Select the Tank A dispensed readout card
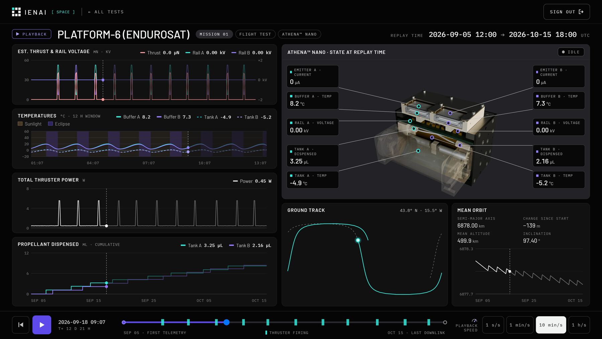This screenshot has height=339, width=602. click(312, 156)
